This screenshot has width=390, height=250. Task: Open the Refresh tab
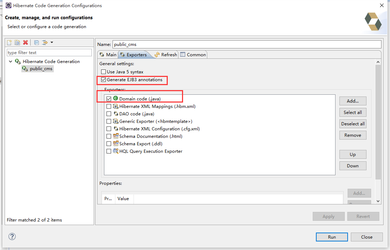pyautogui.click(x=166, y=54)
